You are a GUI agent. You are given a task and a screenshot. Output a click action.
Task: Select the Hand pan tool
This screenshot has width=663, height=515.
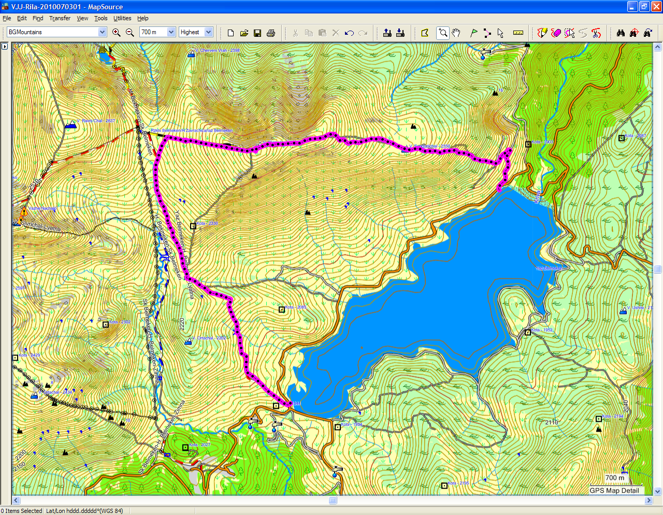456,33
